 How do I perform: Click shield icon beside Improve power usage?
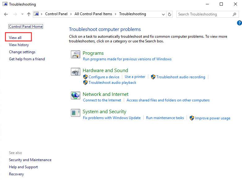click(192, 118)
